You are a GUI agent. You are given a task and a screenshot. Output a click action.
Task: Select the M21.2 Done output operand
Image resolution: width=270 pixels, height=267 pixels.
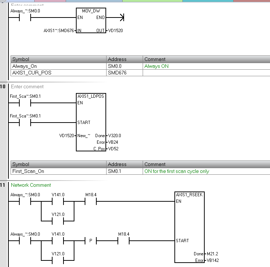click(213, 254)
